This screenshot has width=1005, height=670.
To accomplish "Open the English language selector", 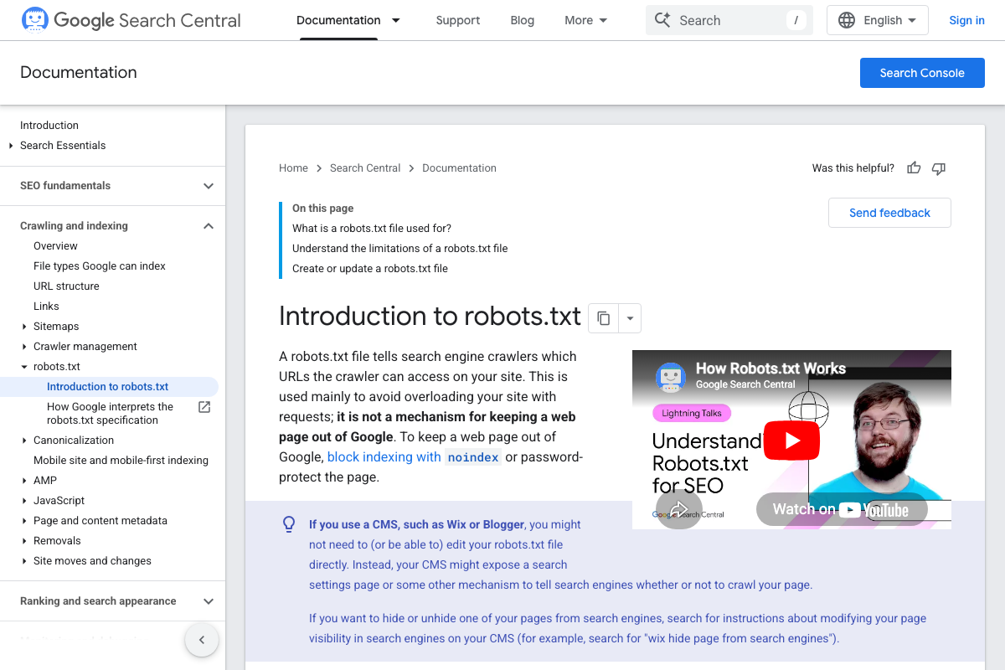I will pos(877,20).
